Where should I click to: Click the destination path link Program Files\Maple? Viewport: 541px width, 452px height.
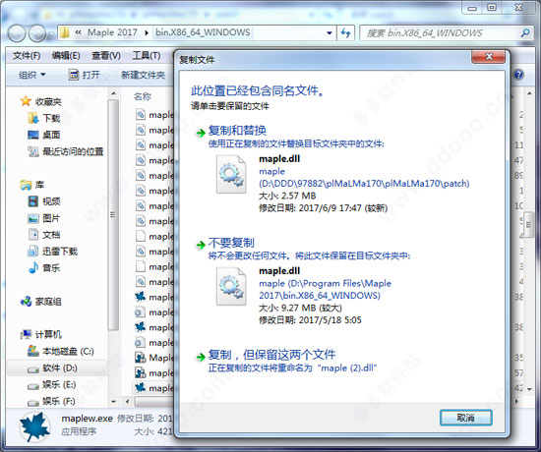pos(325,289)
